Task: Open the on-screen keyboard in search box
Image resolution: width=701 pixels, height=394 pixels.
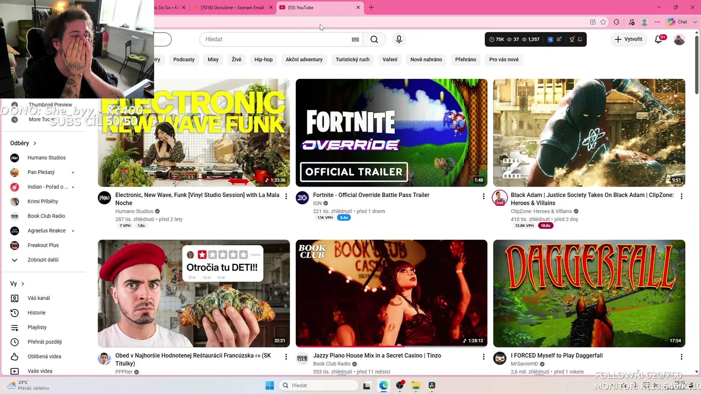Action: [x=355, y=39]
